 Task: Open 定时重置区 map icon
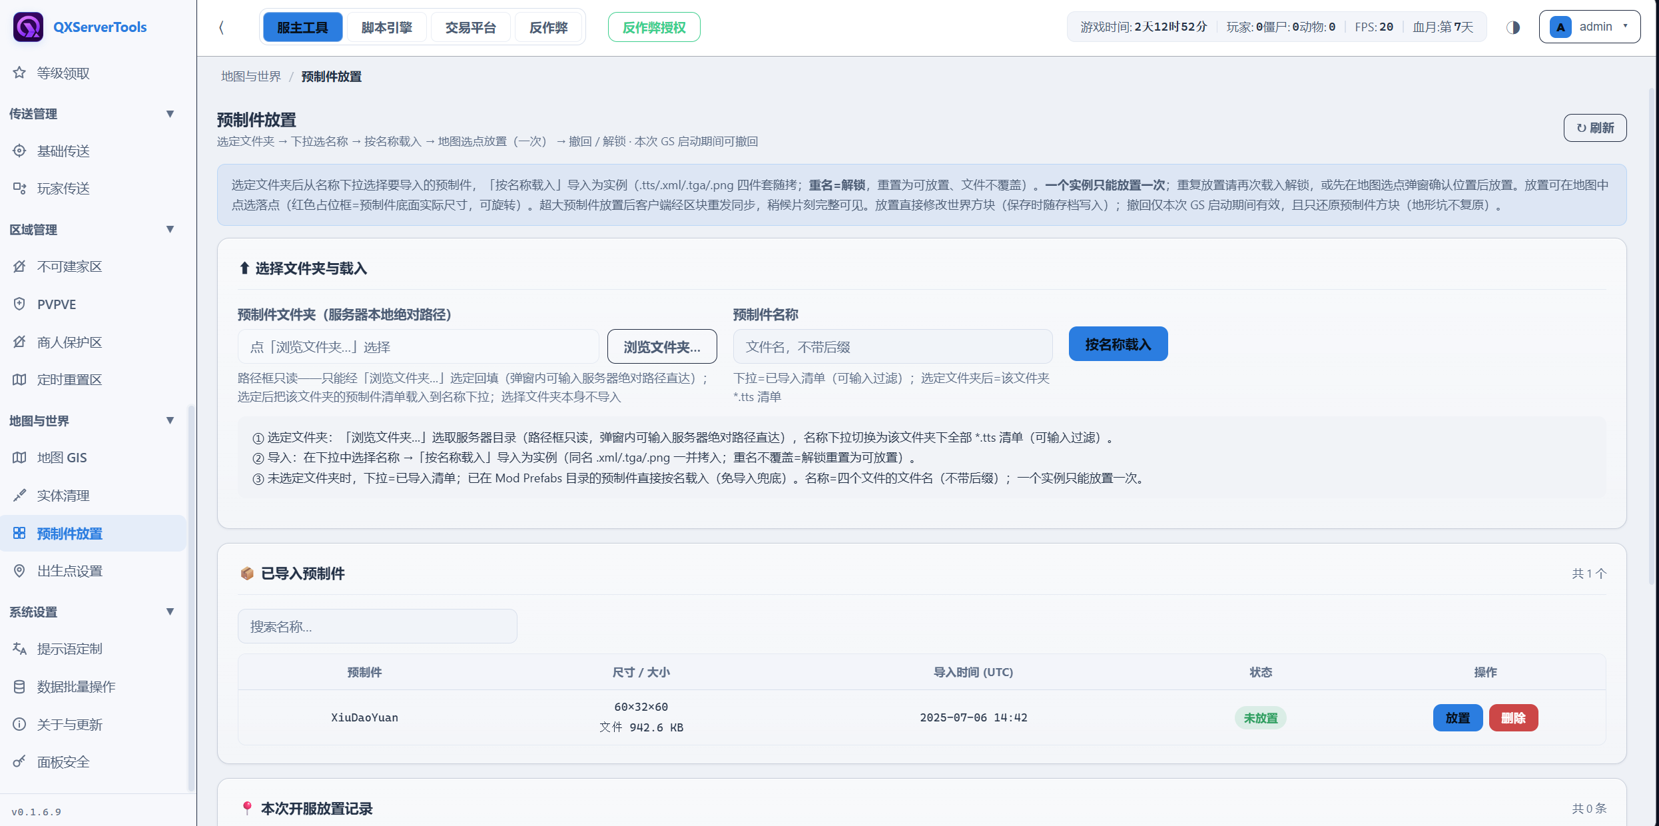(19, 380)
